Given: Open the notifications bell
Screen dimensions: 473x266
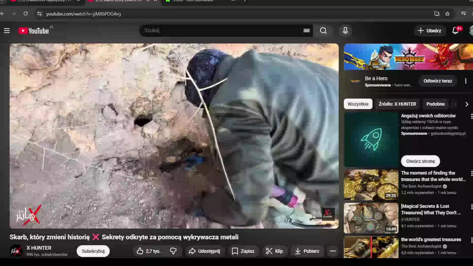Looking at the screenshot, I should click(456, 31).
